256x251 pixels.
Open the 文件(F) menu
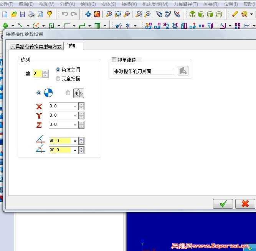pyautogui.click(x=7, y=4)
